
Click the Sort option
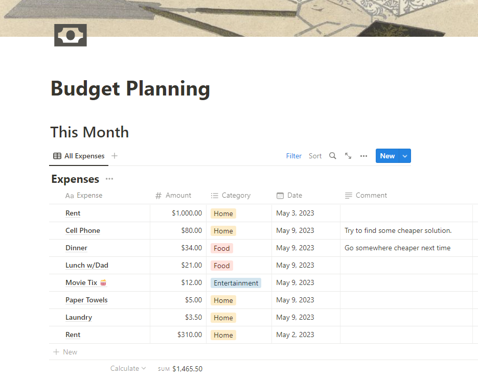(x=315, y=156)
